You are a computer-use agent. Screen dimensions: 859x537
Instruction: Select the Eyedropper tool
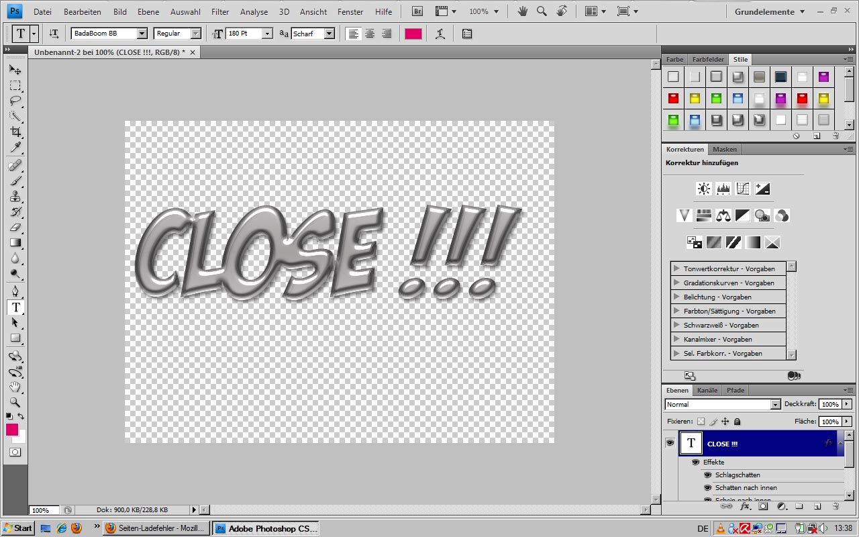coord(15,148)
